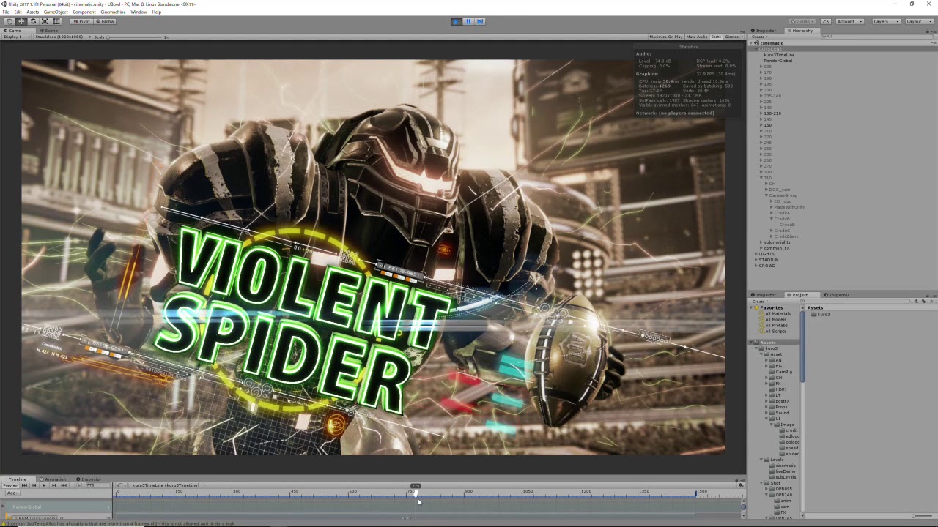
Task: Play the timeline
Action: coord(43,485)
